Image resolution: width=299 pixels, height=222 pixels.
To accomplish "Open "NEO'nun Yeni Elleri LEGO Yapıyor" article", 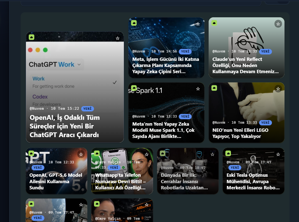I will pyautogui.click(x=240, y=133).
